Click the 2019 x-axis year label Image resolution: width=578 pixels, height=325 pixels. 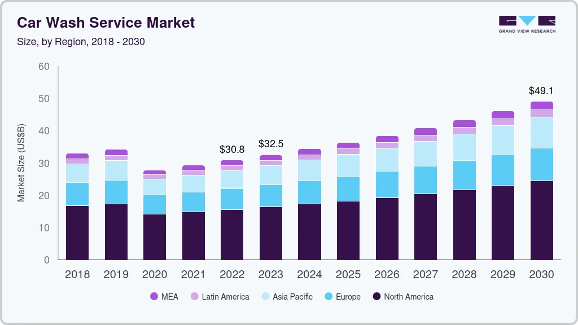116,275
